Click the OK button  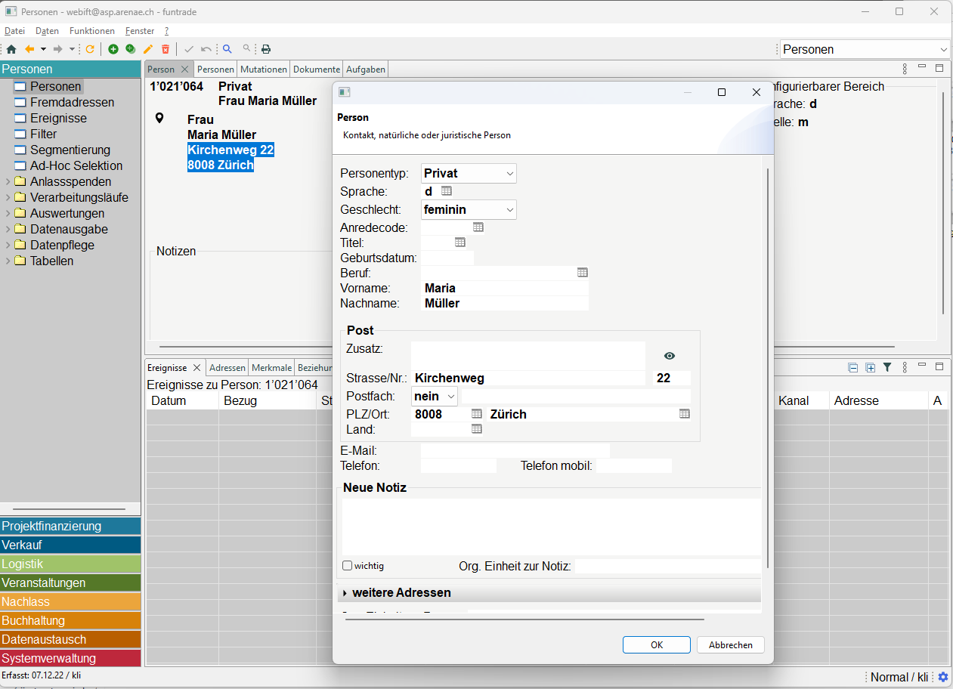[656, 644]
